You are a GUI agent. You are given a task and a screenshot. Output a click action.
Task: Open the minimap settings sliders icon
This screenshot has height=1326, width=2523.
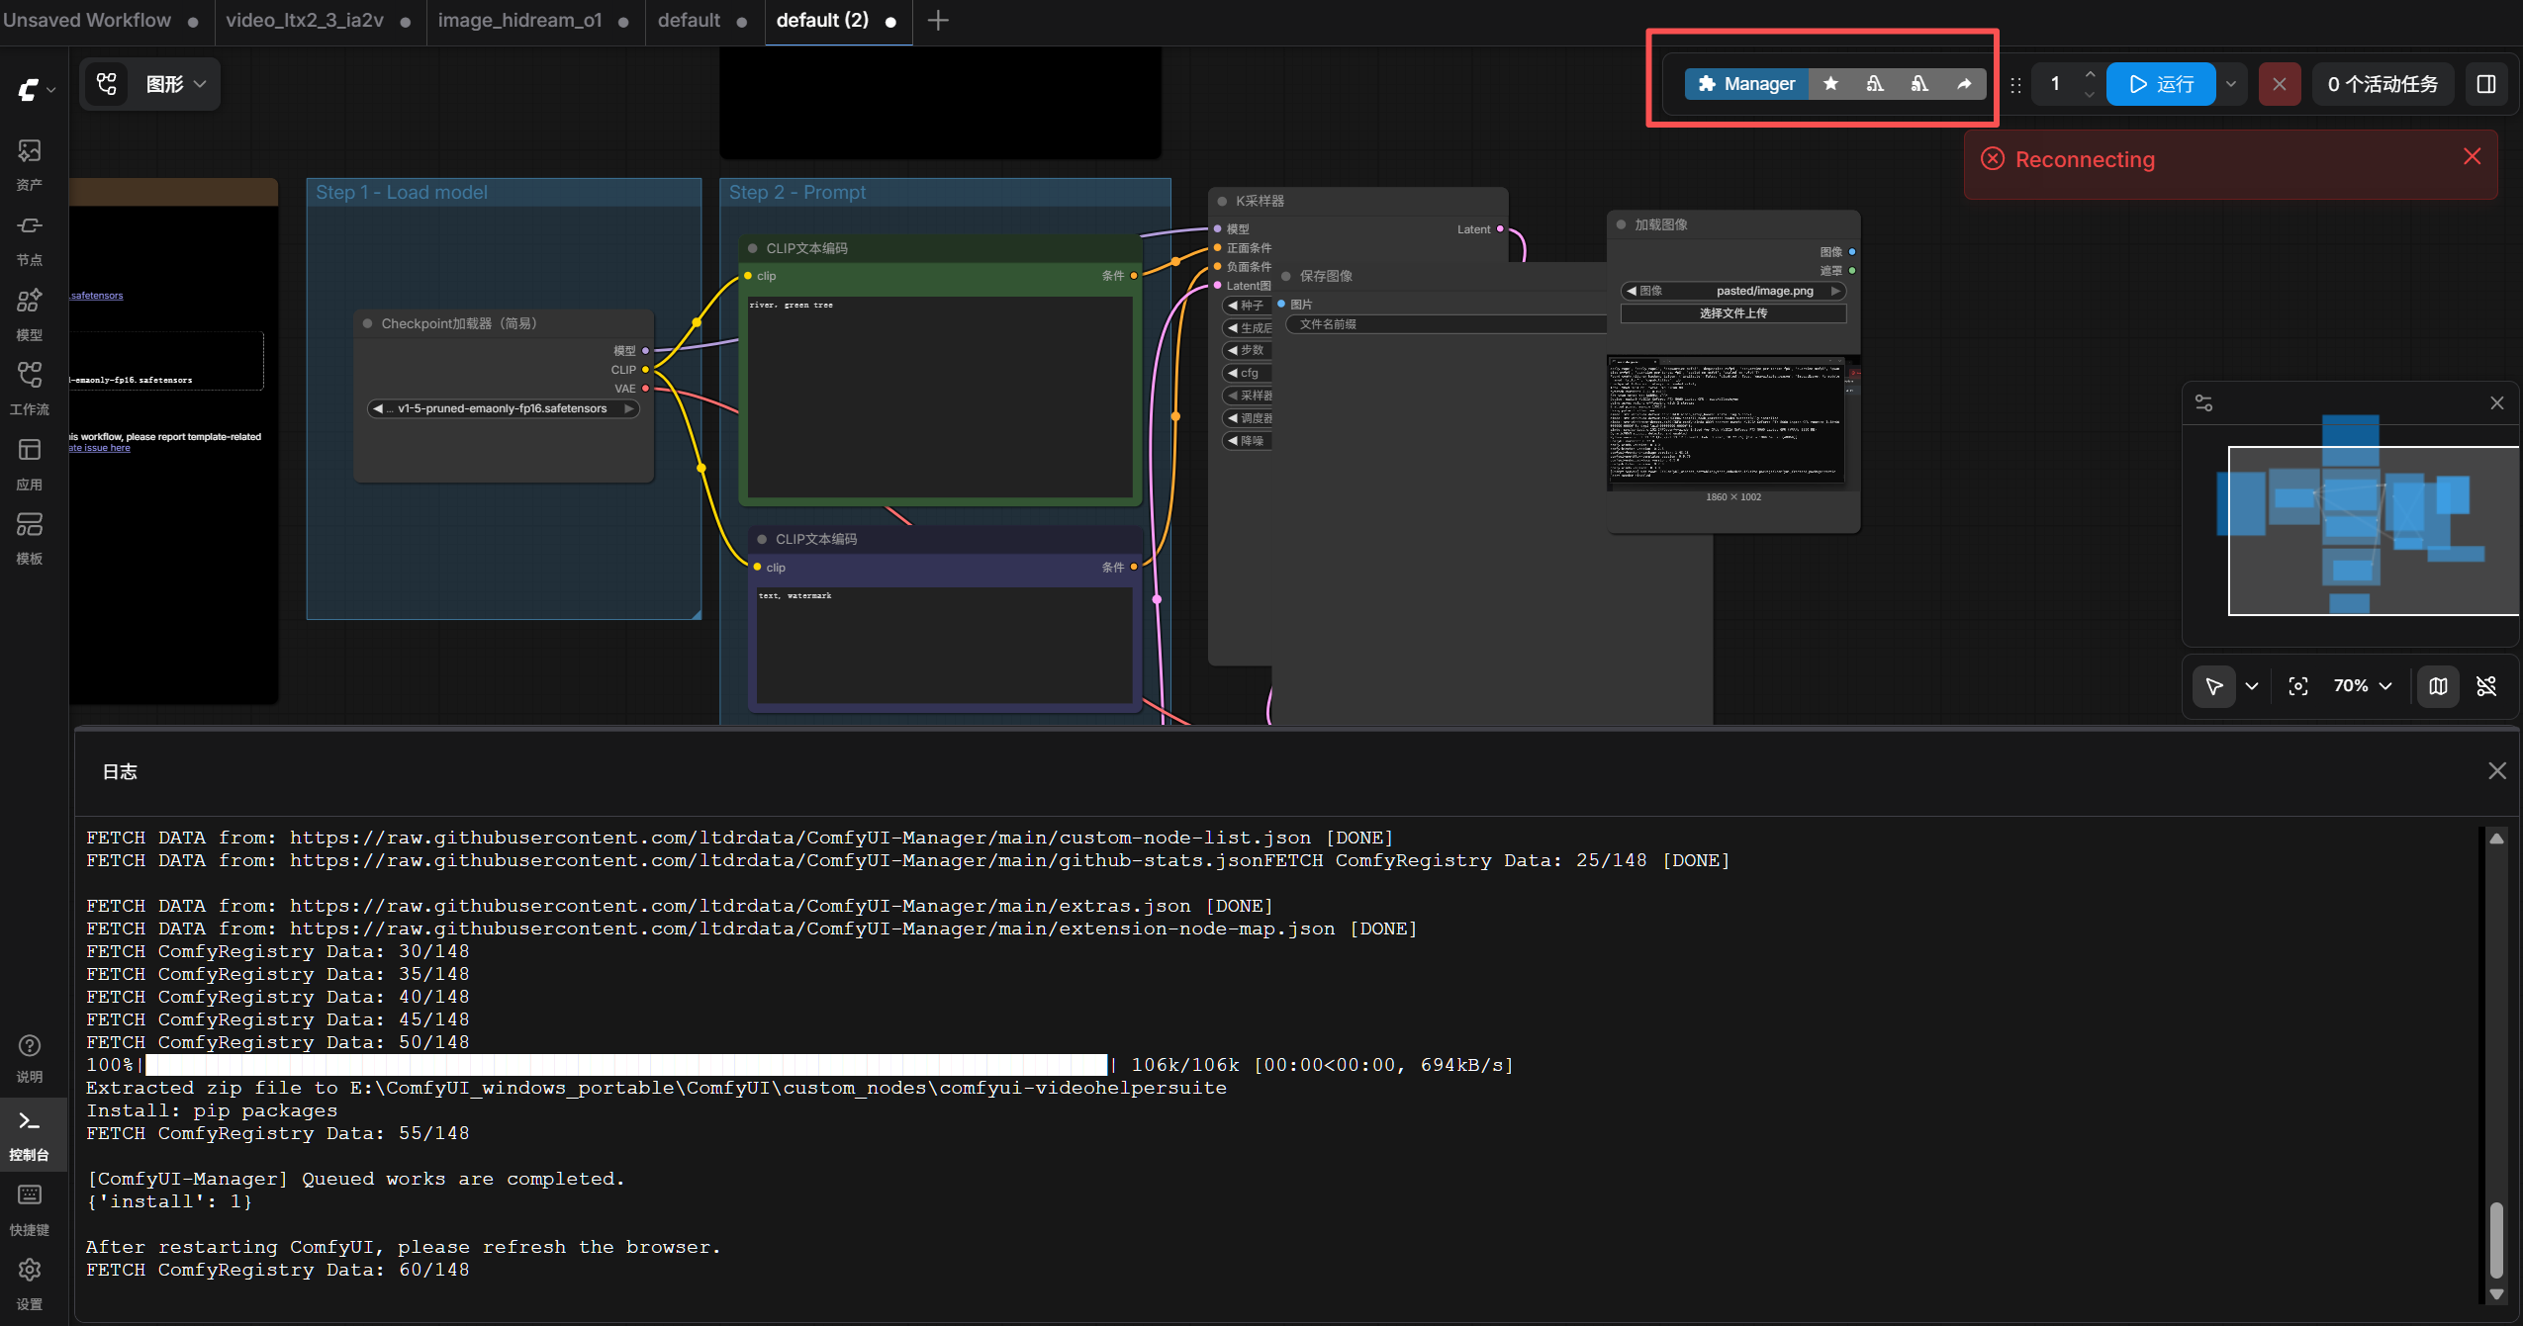coord(2204,403)
